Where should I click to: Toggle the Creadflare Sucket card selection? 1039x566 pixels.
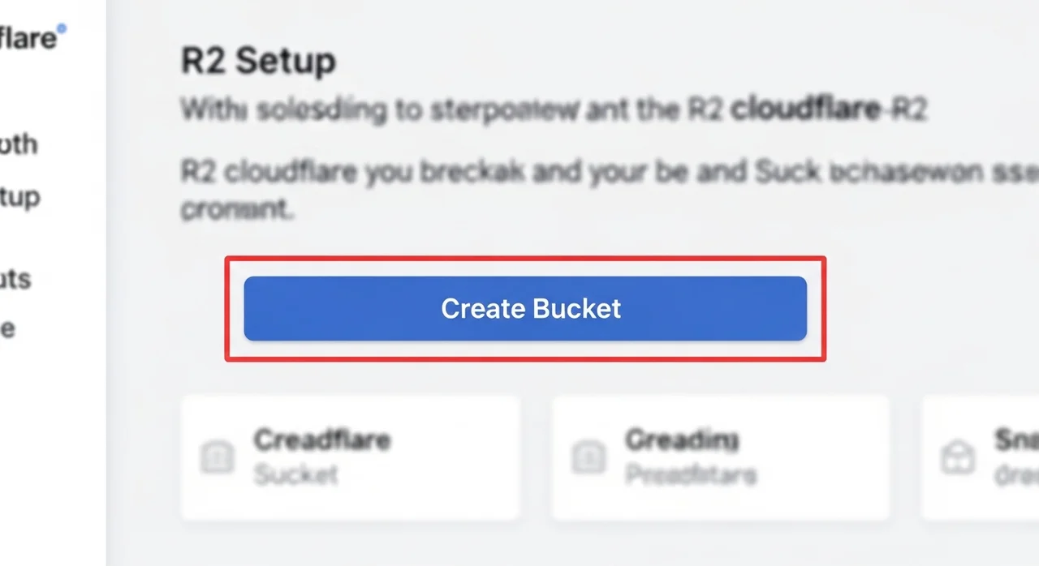[x=351, y=457]
